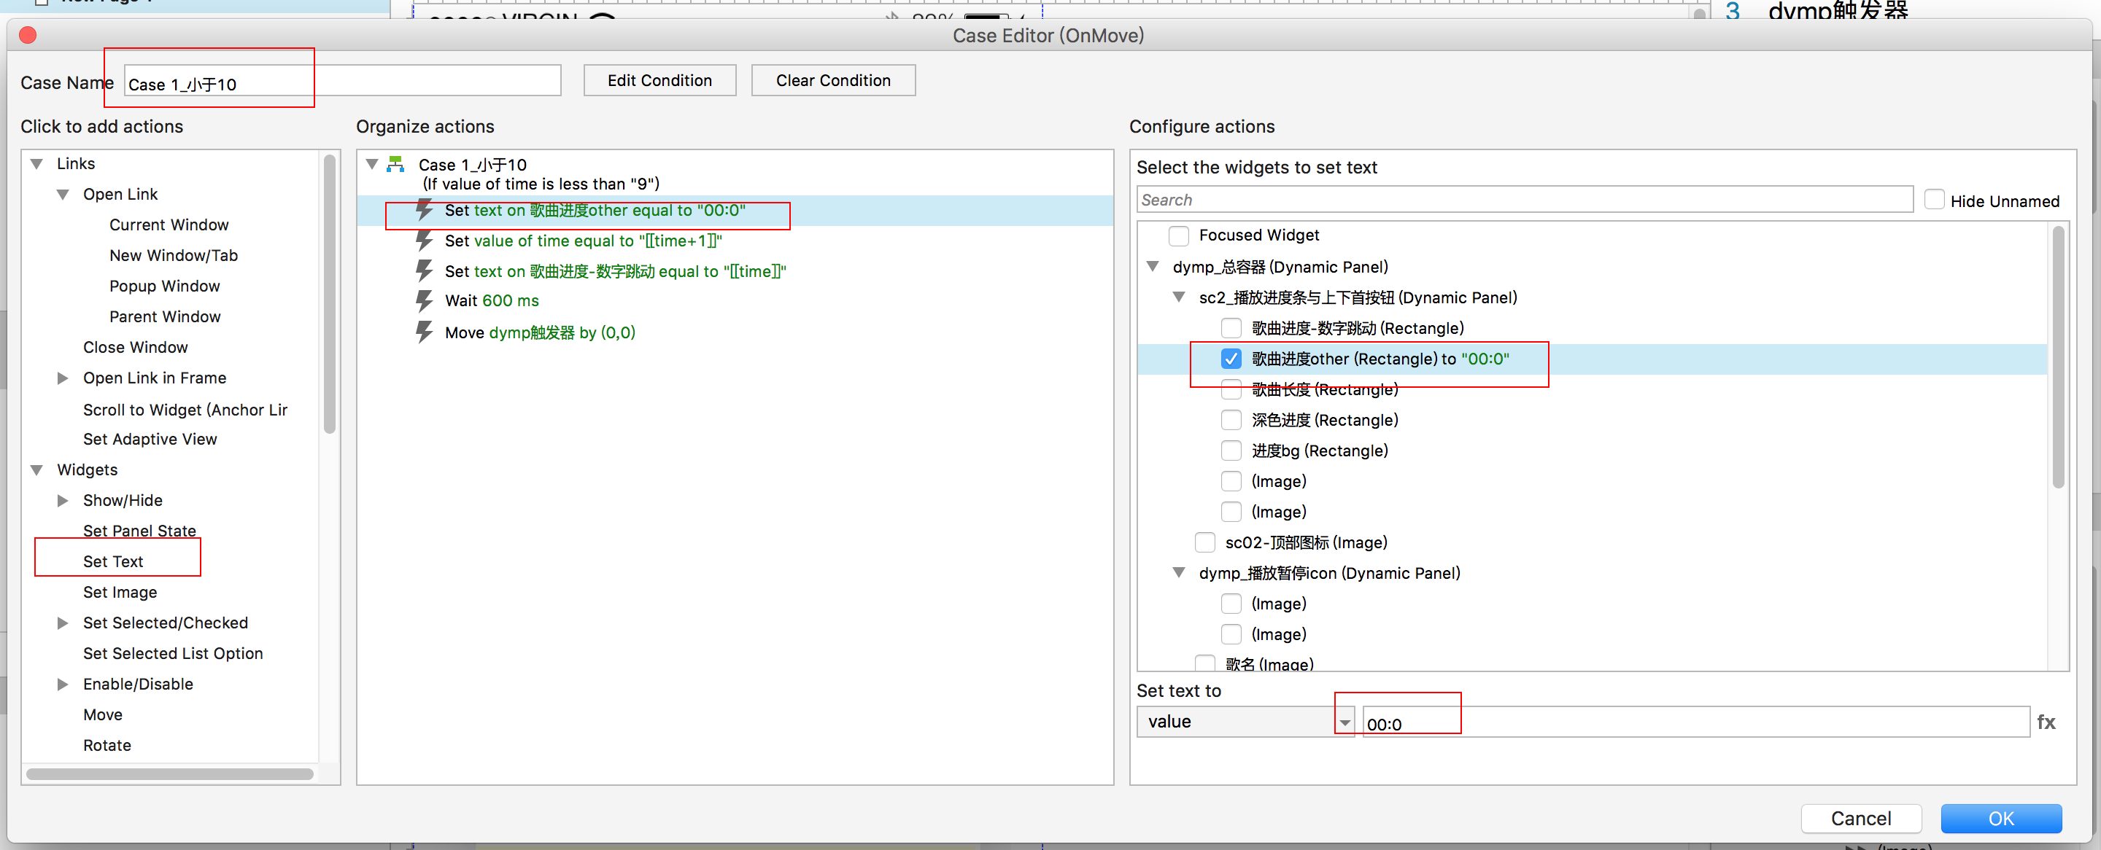This screenshot has width=2101, height=850.
Task: Check the Focused Widget checkbox
Action: (1177, 235)
